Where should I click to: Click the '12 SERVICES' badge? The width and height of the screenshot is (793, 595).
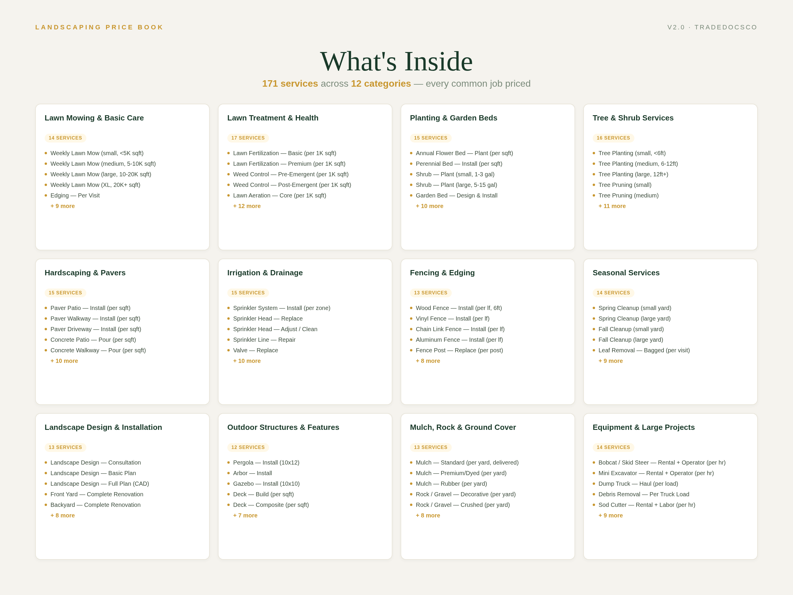pos(248,447)
